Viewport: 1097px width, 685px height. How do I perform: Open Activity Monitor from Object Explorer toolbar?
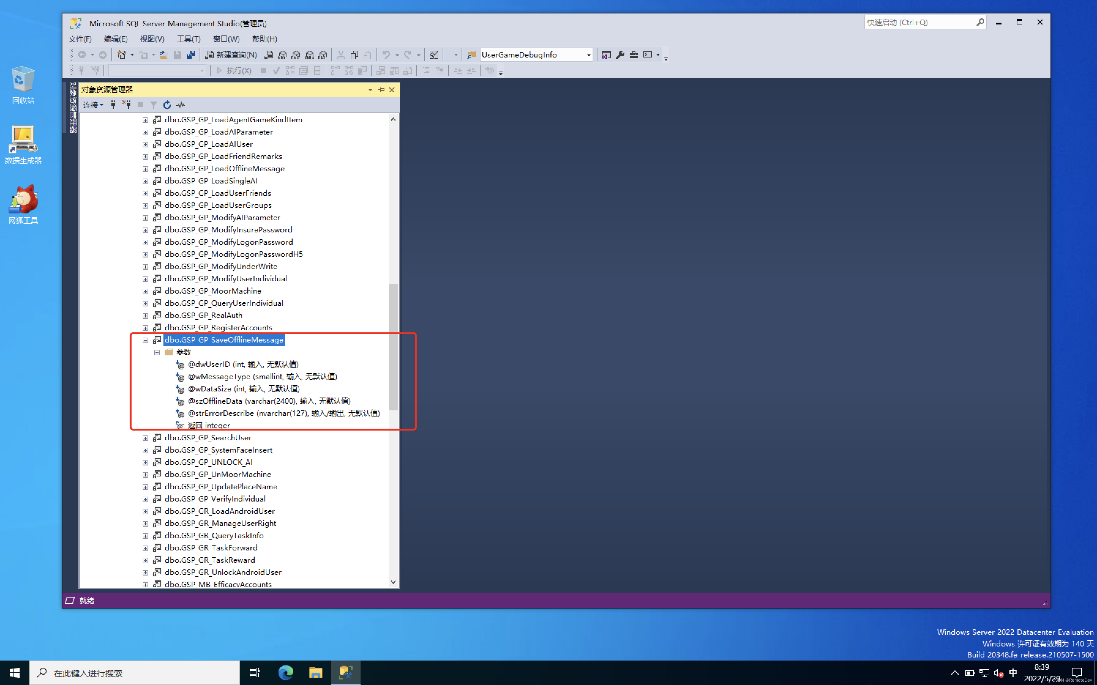pyautogui.click(x=181, y=105)
